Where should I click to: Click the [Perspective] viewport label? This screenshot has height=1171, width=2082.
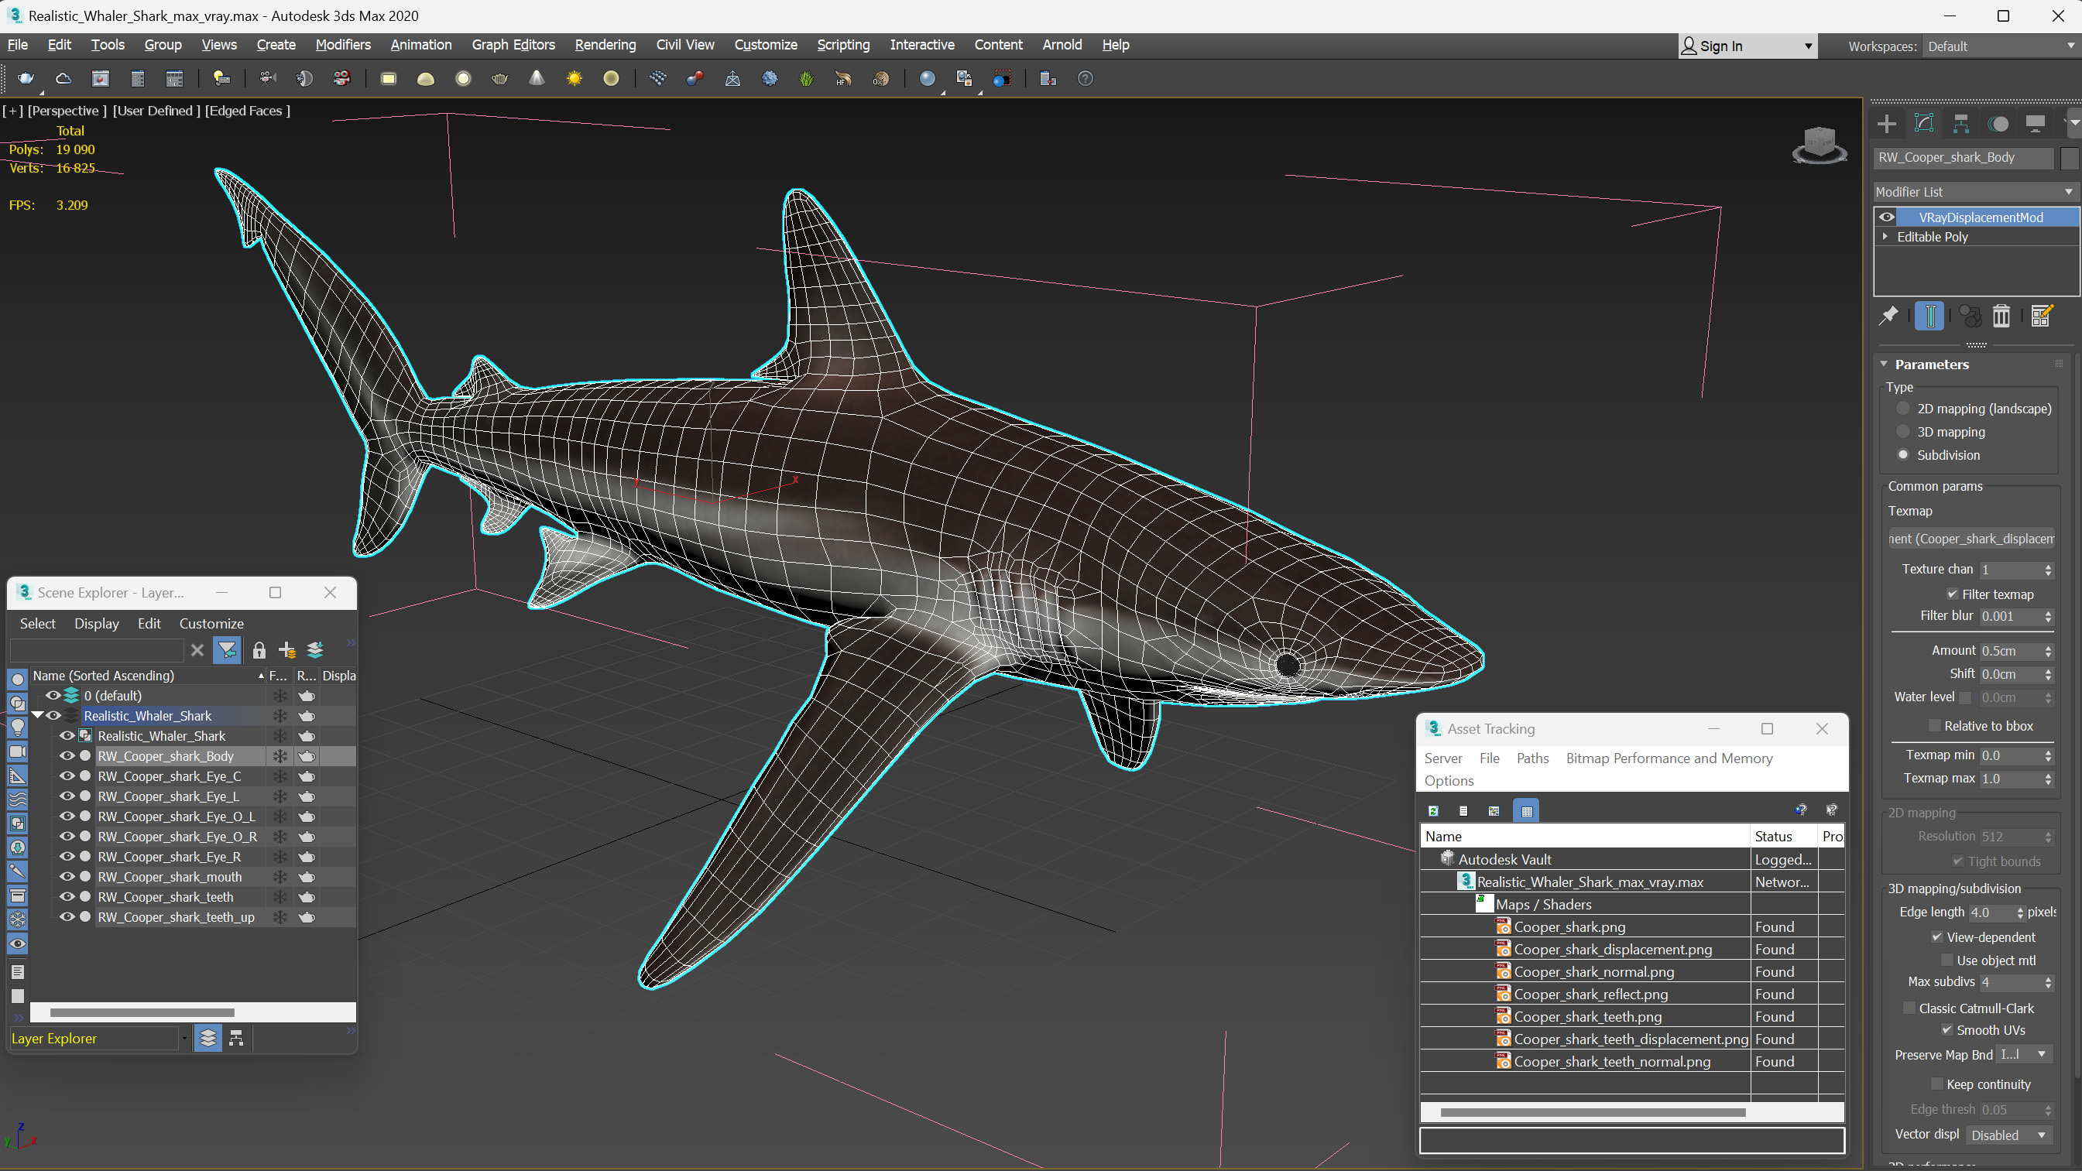pyautogui.click(x=67, y=111)
